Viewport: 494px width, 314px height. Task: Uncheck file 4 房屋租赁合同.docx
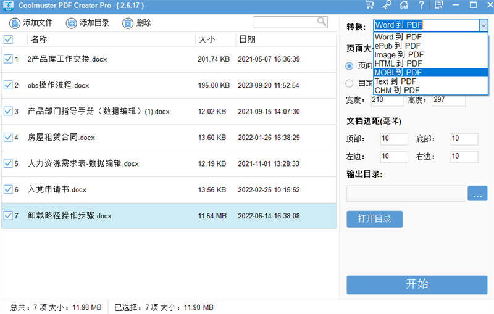tap(8, 137)
